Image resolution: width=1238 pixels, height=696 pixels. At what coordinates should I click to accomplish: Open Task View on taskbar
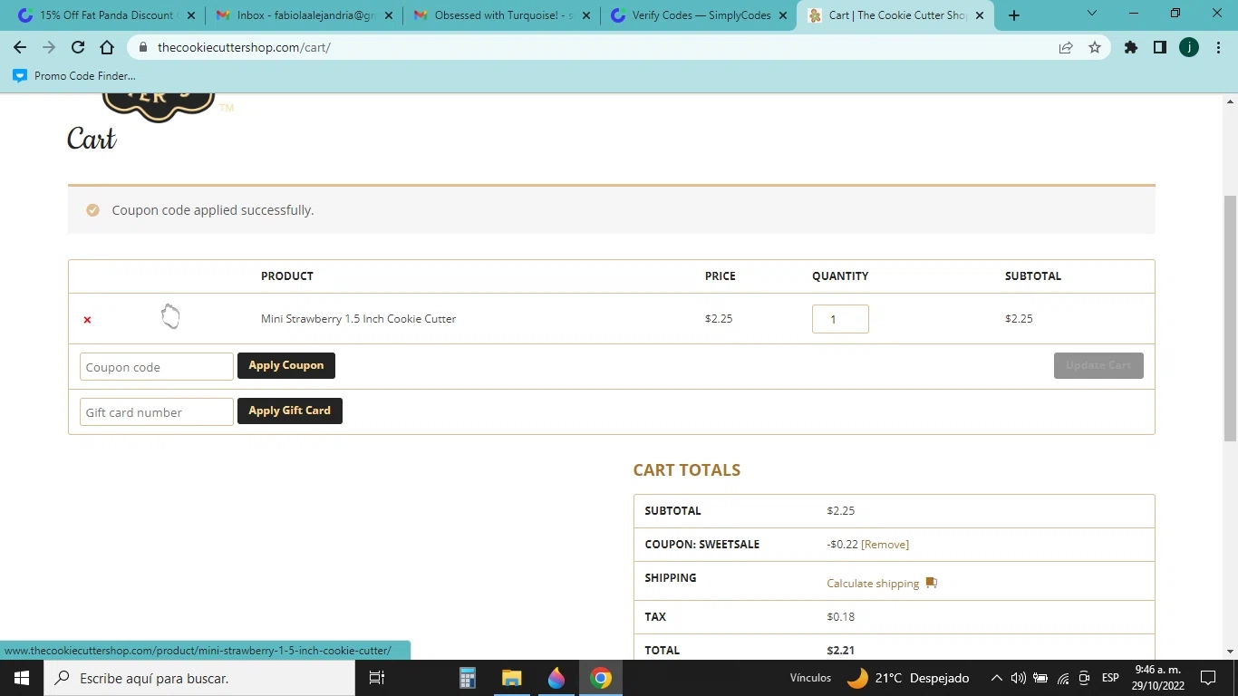coord(377,678)
